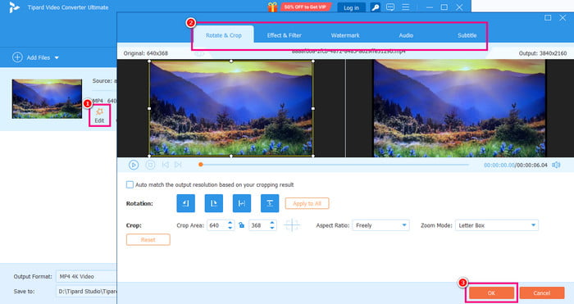
Task: Flip the video horizontally
Action: (242, 203)
